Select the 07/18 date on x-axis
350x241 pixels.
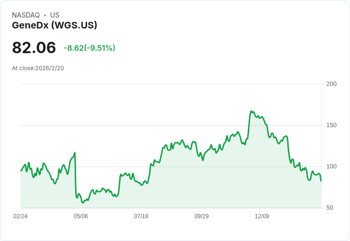(141, 216)
